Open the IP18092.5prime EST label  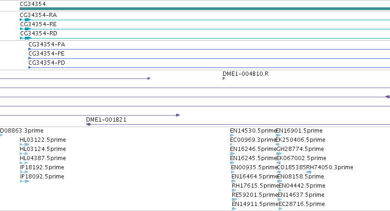pos(42,177)
